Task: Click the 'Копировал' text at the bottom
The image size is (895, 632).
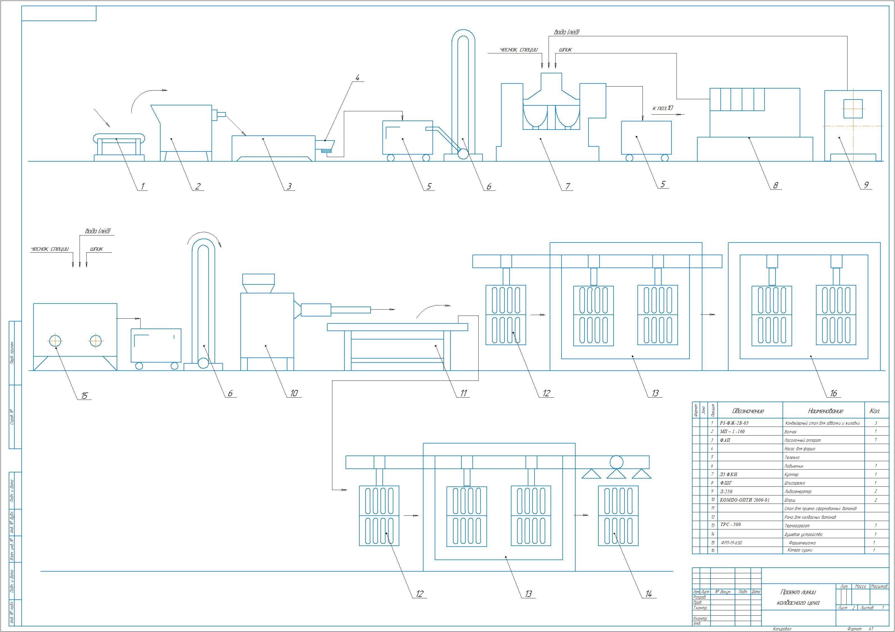Action: (782, 629)
